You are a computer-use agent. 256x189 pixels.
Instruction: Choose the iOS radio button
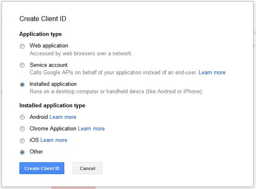click(22, 140)
